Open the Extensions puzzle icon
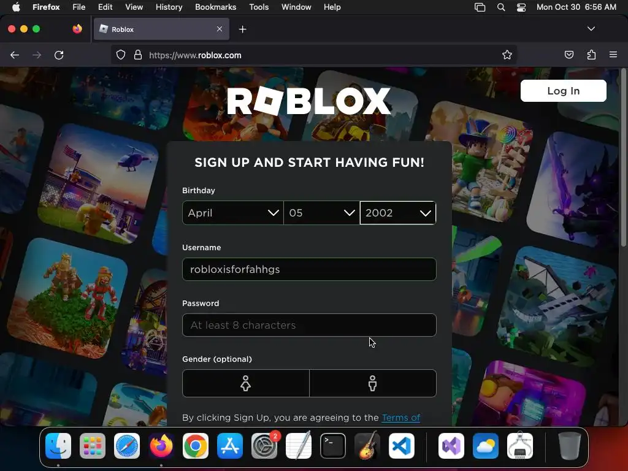 (x=591, y=55)
